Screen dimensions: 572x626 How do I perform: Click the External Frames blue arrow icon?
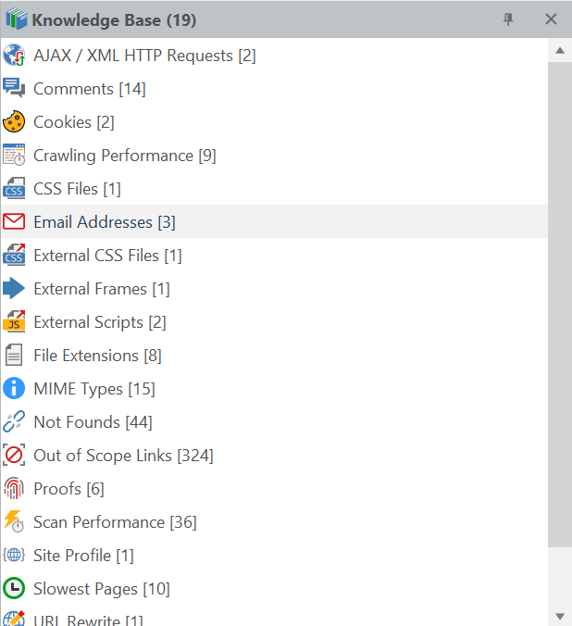(x=14, y=289)
